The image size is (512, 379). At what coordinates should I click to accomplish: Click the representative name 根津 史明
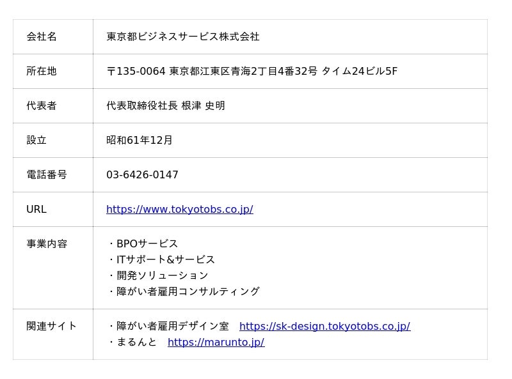(x=203, y=106)
